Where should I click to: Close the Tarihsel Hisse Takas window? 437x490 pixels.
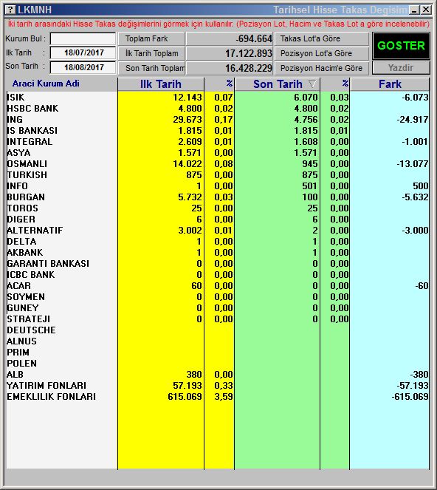[x=426, y=10]
